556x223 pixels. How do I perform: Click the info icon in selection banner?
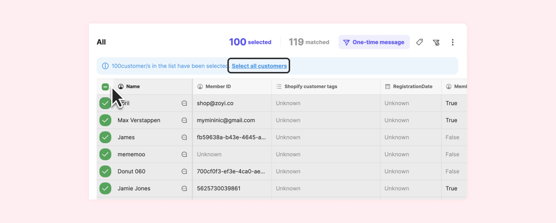(105, 66)
